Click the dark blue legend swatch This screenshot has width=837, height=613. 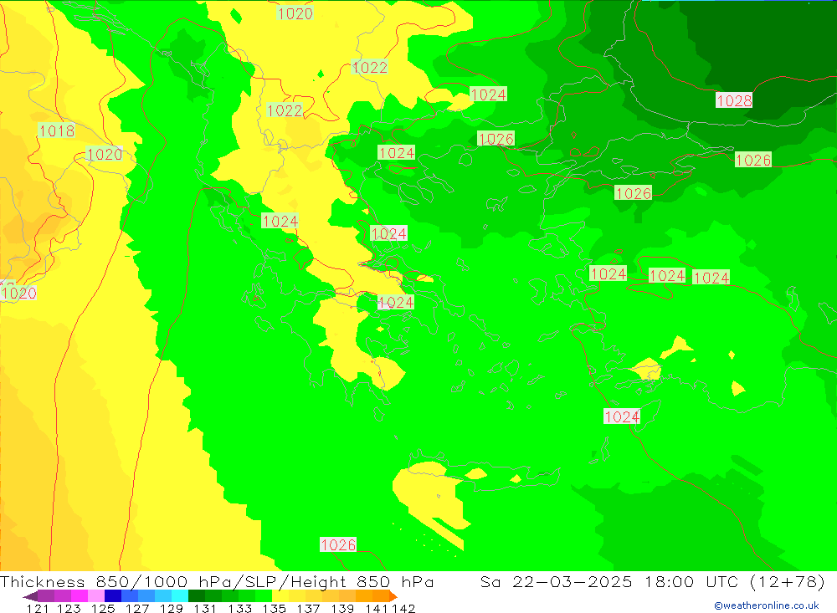(113, 596)
